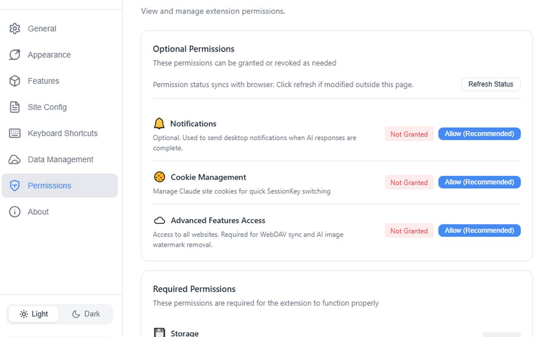Allow the Notifications permission
539x337 pixels.
[x=479, y=134]
